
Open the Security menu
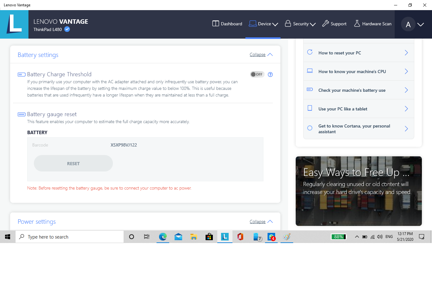coord(300,24)
